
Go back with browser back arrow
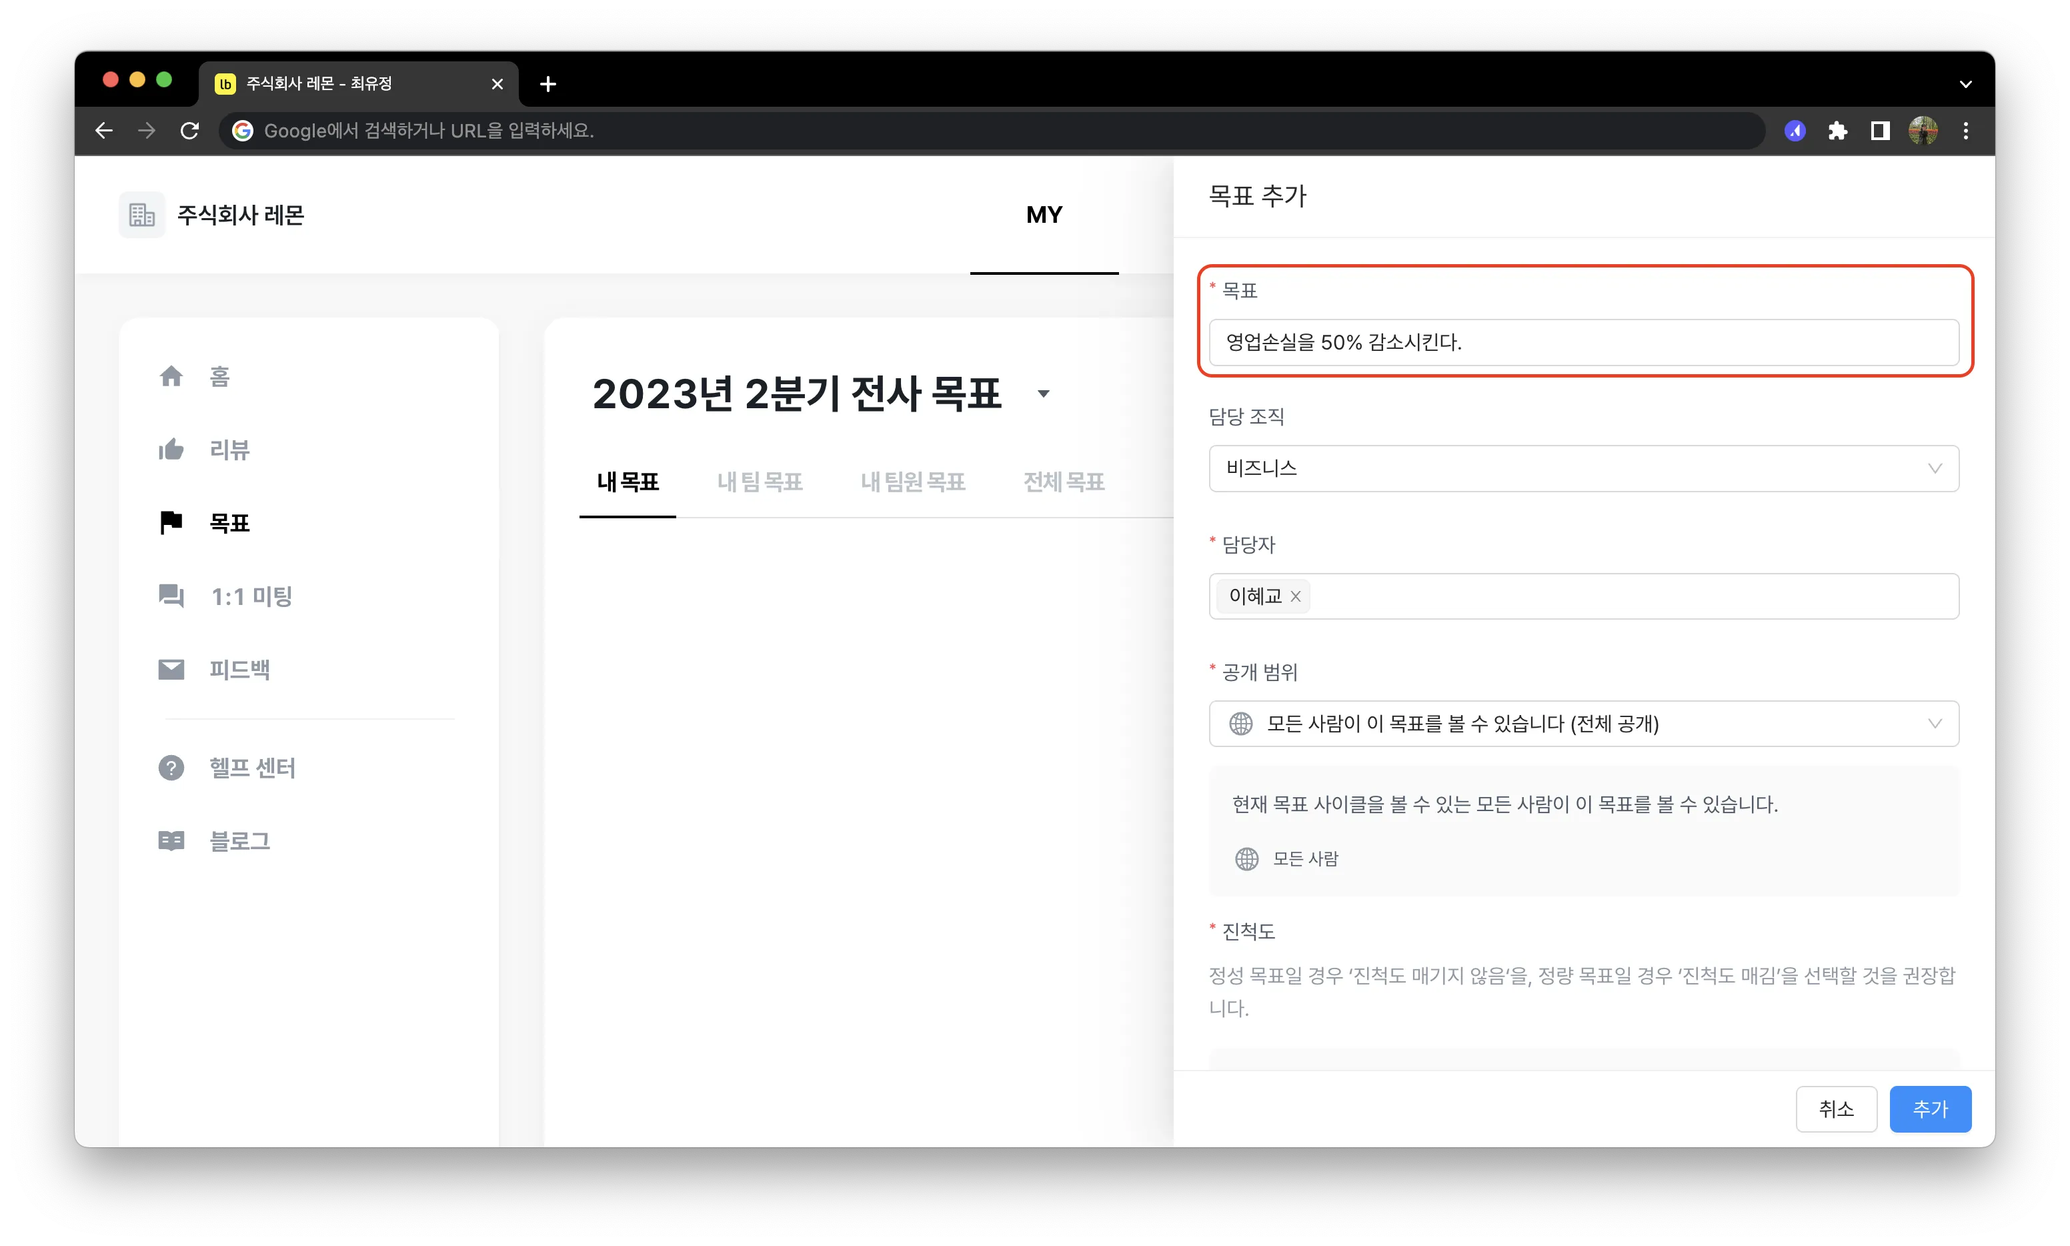click(x=104, y=130)
